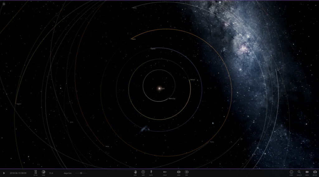This screenshot has height=177, width=319.
Task: Click the time step icon
Action: coord(44,173)
